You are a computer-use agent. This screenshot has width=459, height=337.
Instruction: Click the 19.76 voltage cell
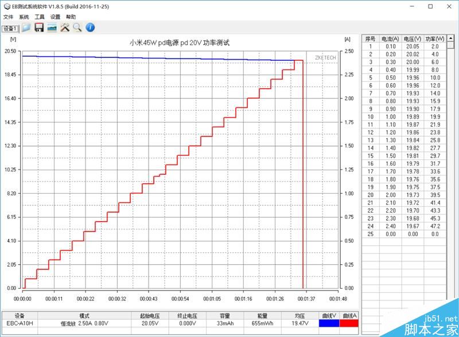tap(413, 179)
